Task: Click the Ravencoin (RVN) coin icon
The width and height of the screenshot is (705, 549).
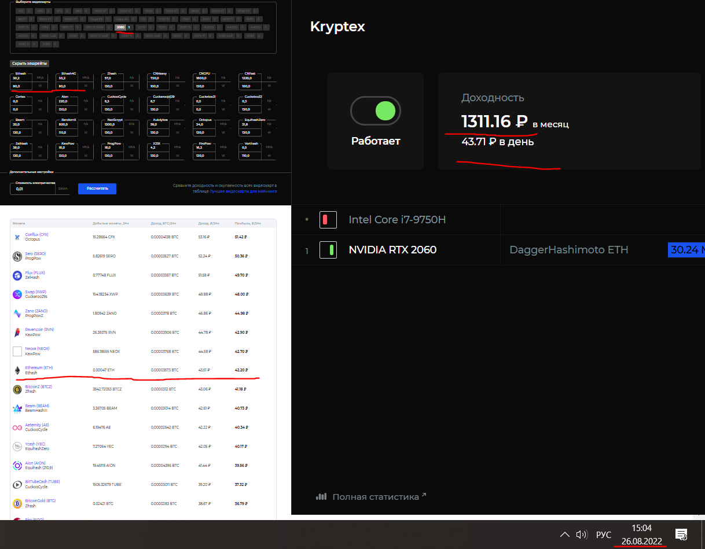Action: point(17,332)
